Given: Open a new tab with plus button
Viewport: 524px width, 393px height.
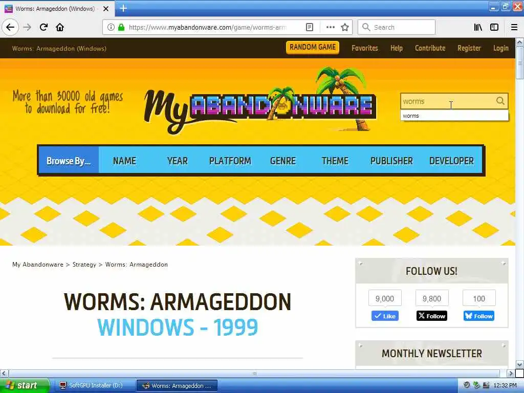Looking at the screenshot, I should (x=123, y=8).
